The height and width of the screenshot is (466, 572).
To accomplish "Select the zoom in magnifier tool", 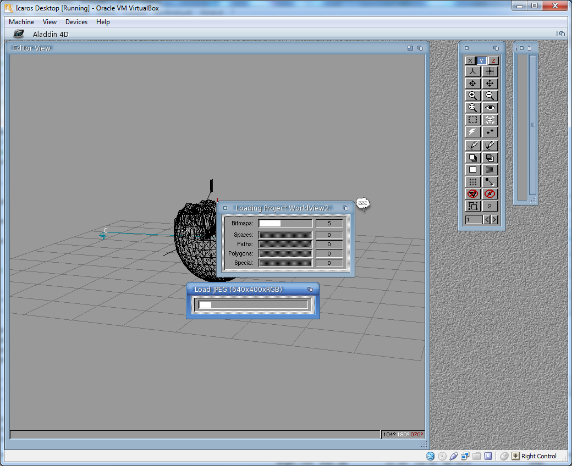I will coord(472,96).
